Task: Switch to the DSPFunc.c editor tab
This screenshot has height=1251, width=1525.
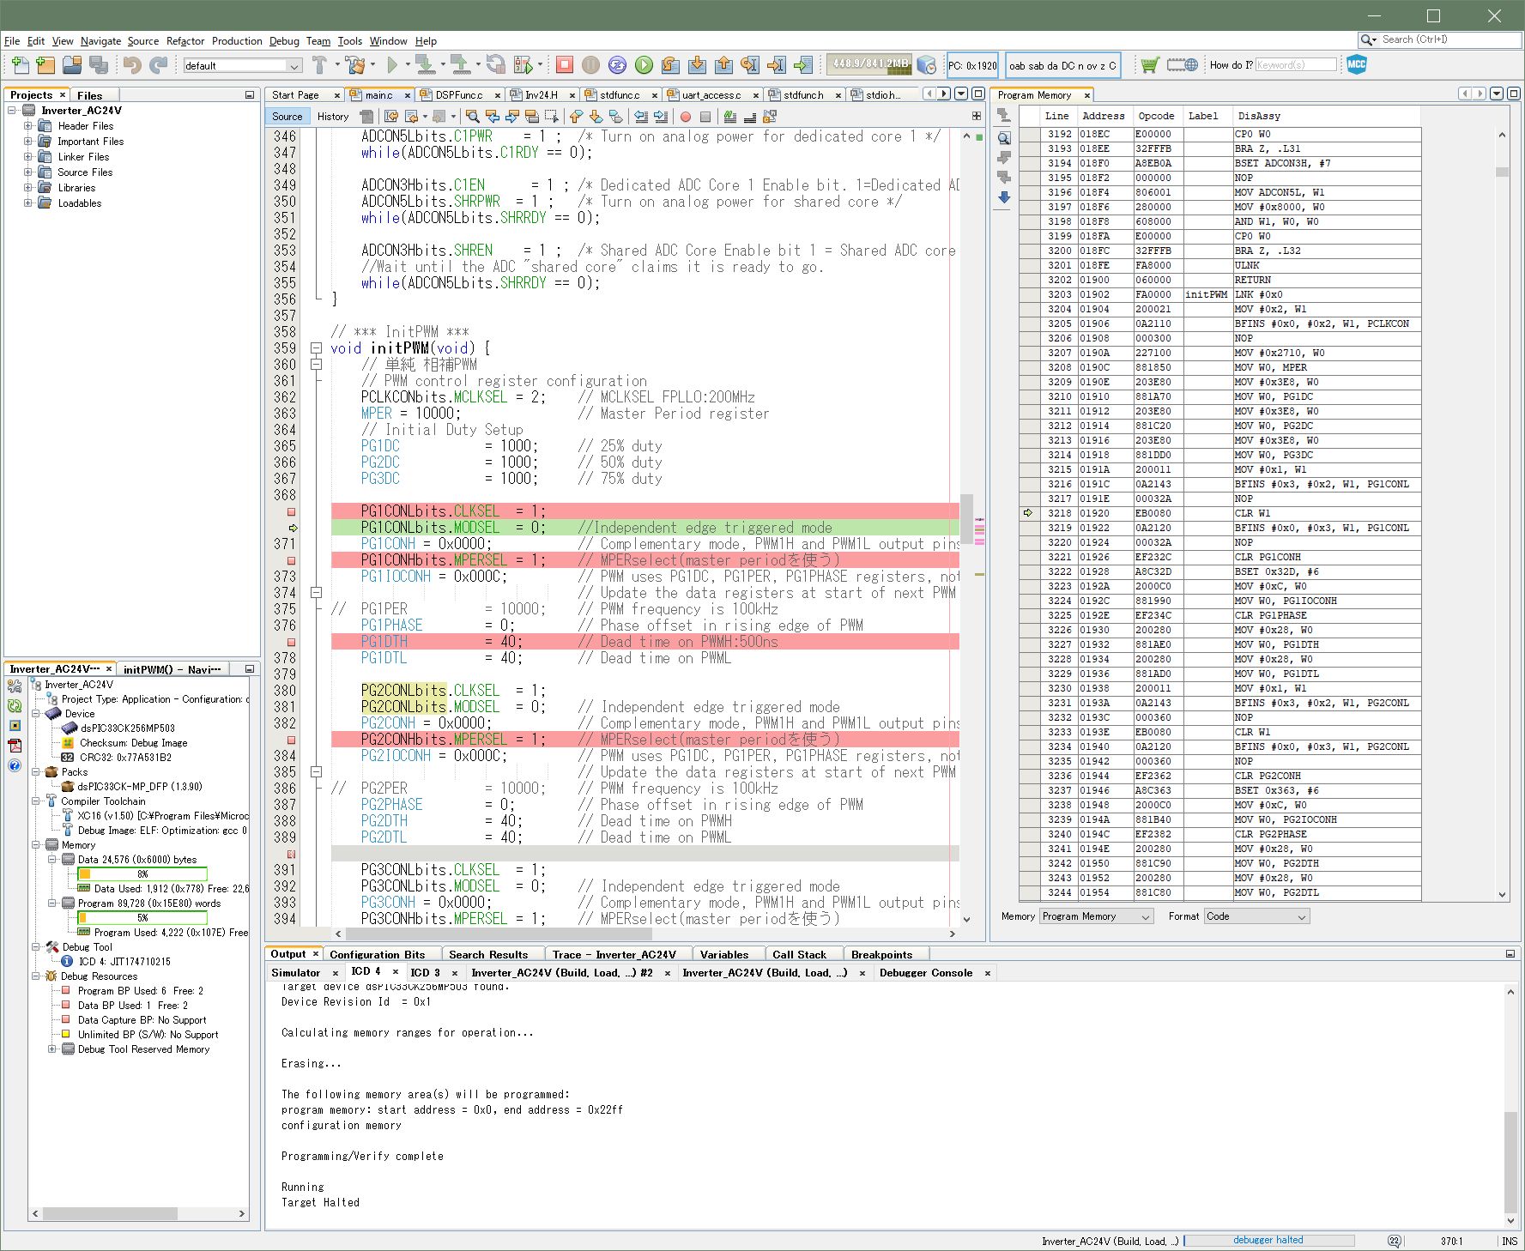Action: point(458,95)
